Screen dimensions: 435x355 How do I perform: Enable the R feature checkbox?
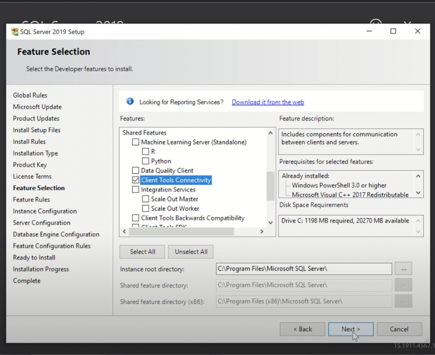tap(145, 152)
